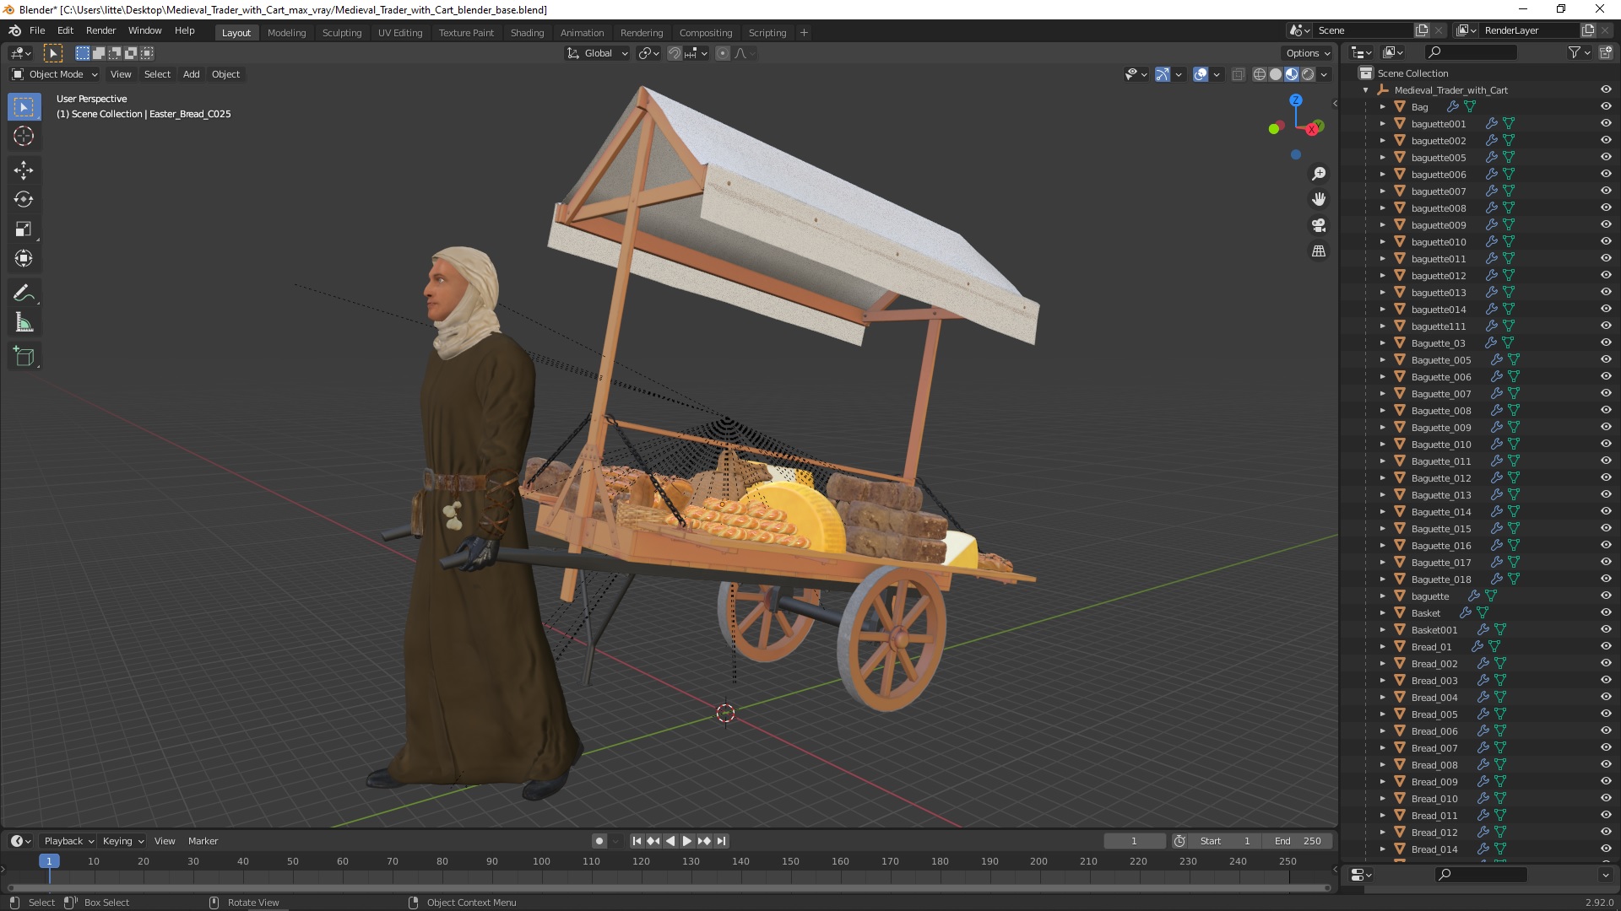Expand the Bag object tree row
1621x911 pixels.
1383,107
